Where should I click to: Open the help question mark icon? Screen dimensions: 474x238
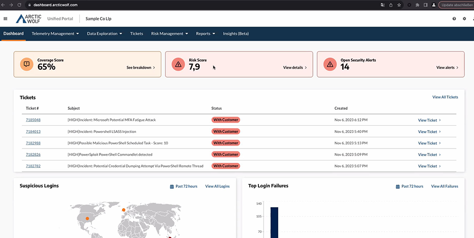pos(454,19)
